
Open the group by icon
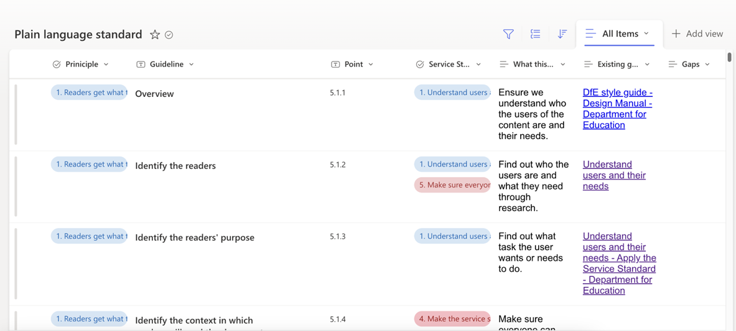[x=535, y=34]
